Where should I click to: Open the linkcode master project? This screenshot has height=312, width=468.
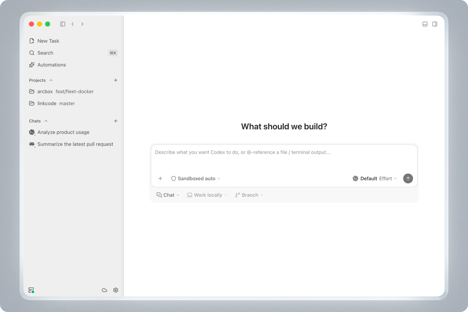73,103
